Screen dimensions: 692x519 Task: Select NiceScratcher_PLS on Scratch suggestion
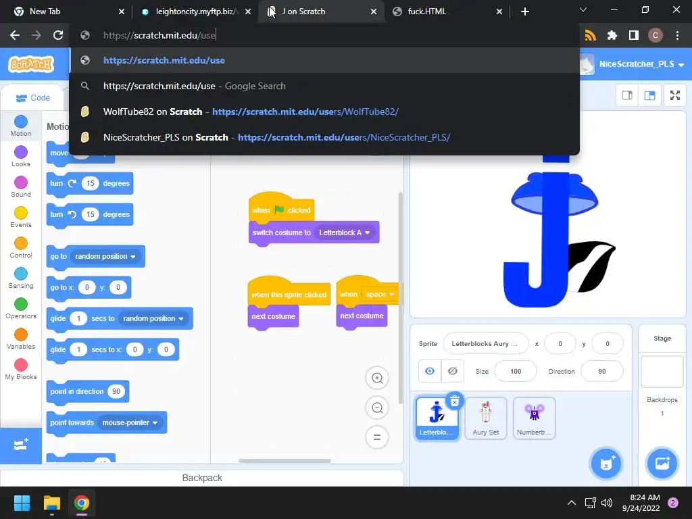point(324,137)
